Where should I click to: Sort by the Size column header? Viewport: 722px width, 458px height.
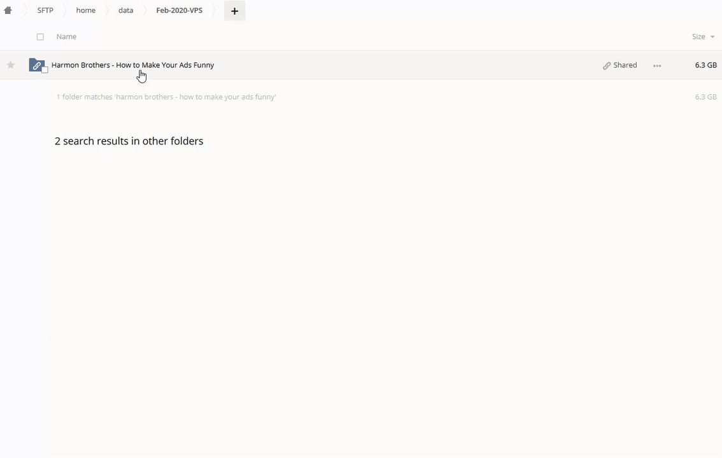tap(698, 37)
